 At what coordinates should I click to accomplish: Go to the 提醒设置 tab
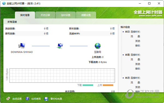pos(86,15)
